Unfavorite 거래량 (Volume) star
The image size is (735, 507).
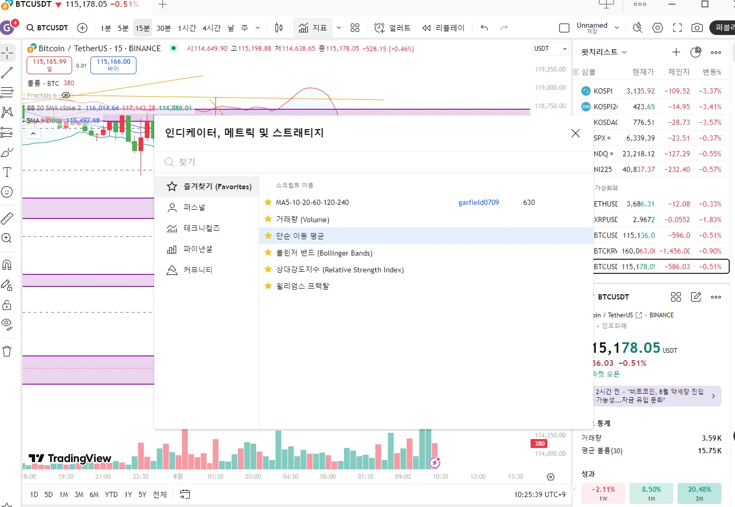[x=268, y=219]
